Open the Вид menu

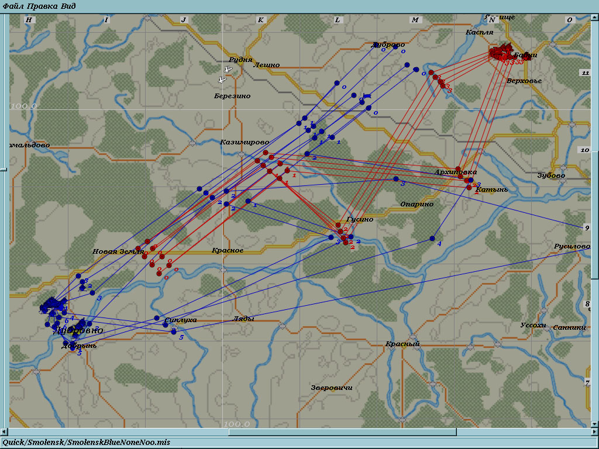tap(68, 6)
